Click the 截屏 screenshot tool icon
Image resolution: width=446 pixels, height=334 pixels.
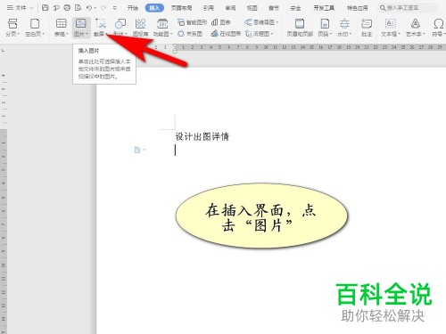point(101,24)
